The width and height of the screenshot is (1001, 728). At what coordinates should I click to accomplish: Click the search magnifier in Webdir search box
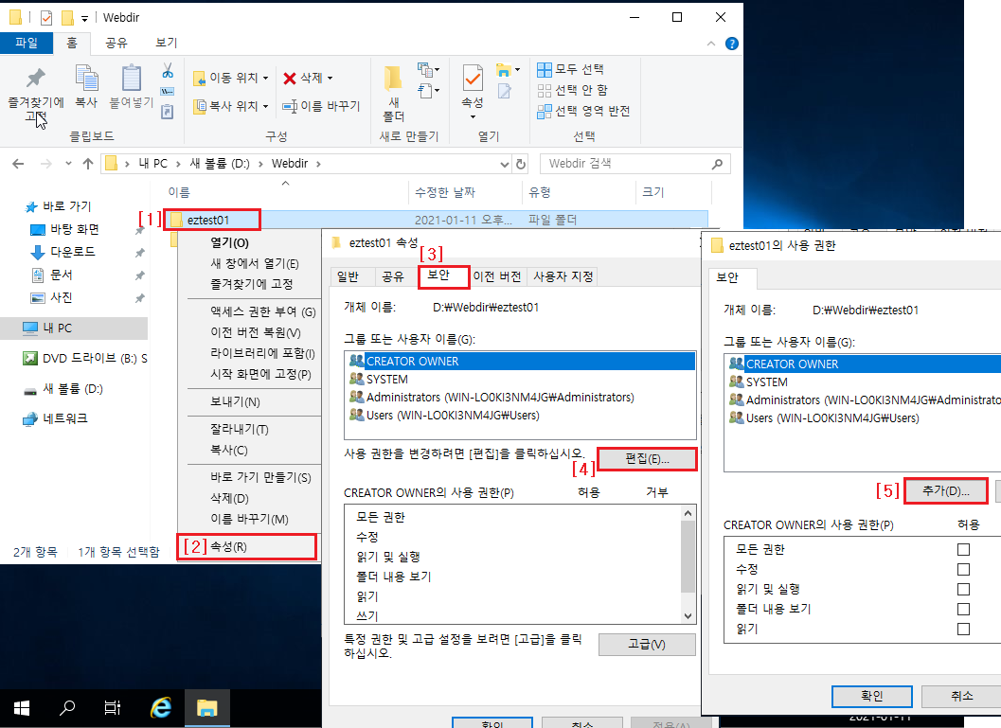pyautogui.click(x=717, y=164)
